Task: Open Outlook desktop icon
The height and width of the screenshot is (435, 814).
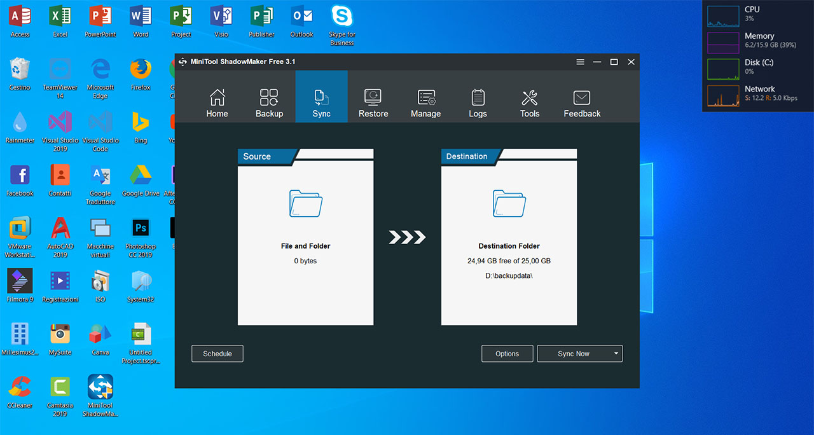Action: [302, 21]
